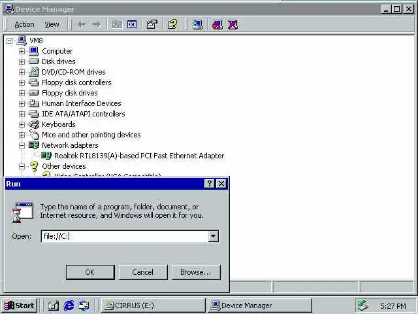
Task: Expand the Floppy disk controllers category
Action: point(22,82)
